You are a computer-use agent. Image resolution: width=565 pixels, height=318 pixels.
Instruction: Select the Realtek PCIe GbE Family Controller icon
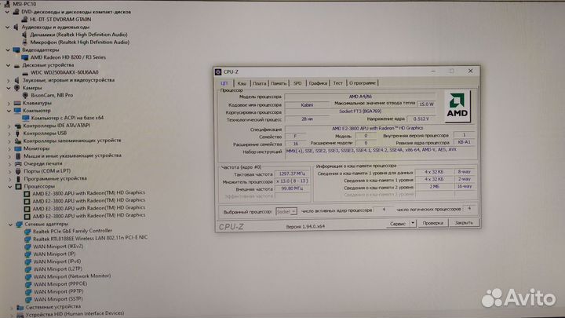(x=27, y=232)
